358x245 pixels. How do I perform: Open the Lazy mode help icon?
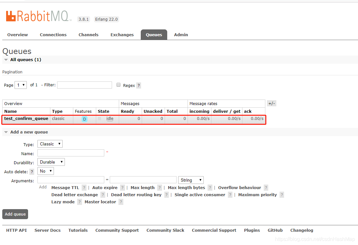[79, 202]
